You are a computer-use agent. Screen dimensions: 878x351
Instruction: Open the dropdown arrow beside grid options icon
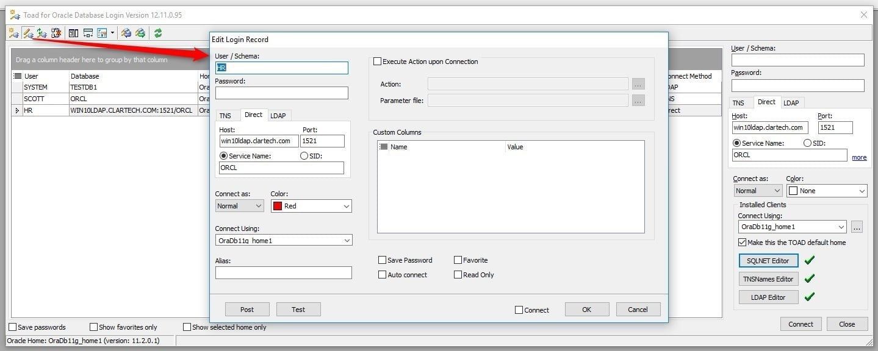pos(112,33)
